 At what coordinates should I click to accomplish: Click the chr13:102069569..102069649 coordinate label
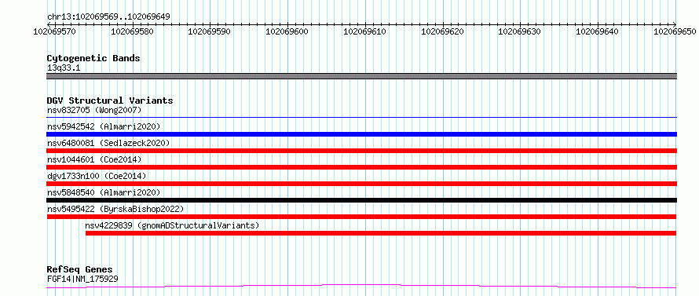(x=108, y=17)
